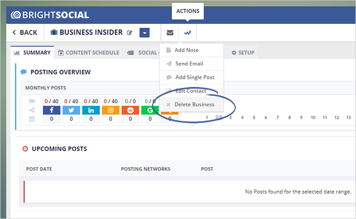Click the Actions activity graph icon
Screen dimensions: 356x219
[x=188, y=33]
